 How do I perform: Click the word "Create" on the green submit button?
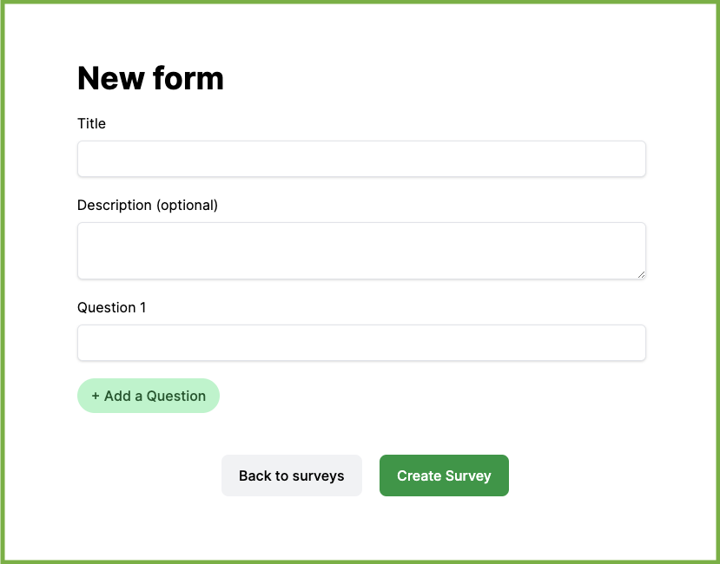pyautogui.click(x=419, y=475)
